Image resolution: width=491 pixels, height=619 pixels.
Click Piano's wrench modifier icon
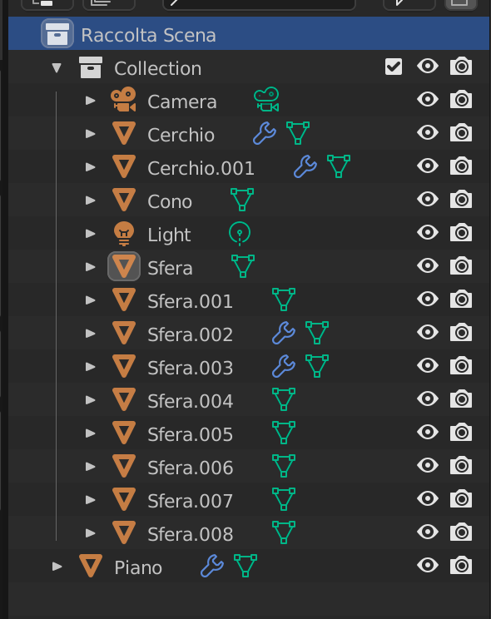tap(212, 566)
